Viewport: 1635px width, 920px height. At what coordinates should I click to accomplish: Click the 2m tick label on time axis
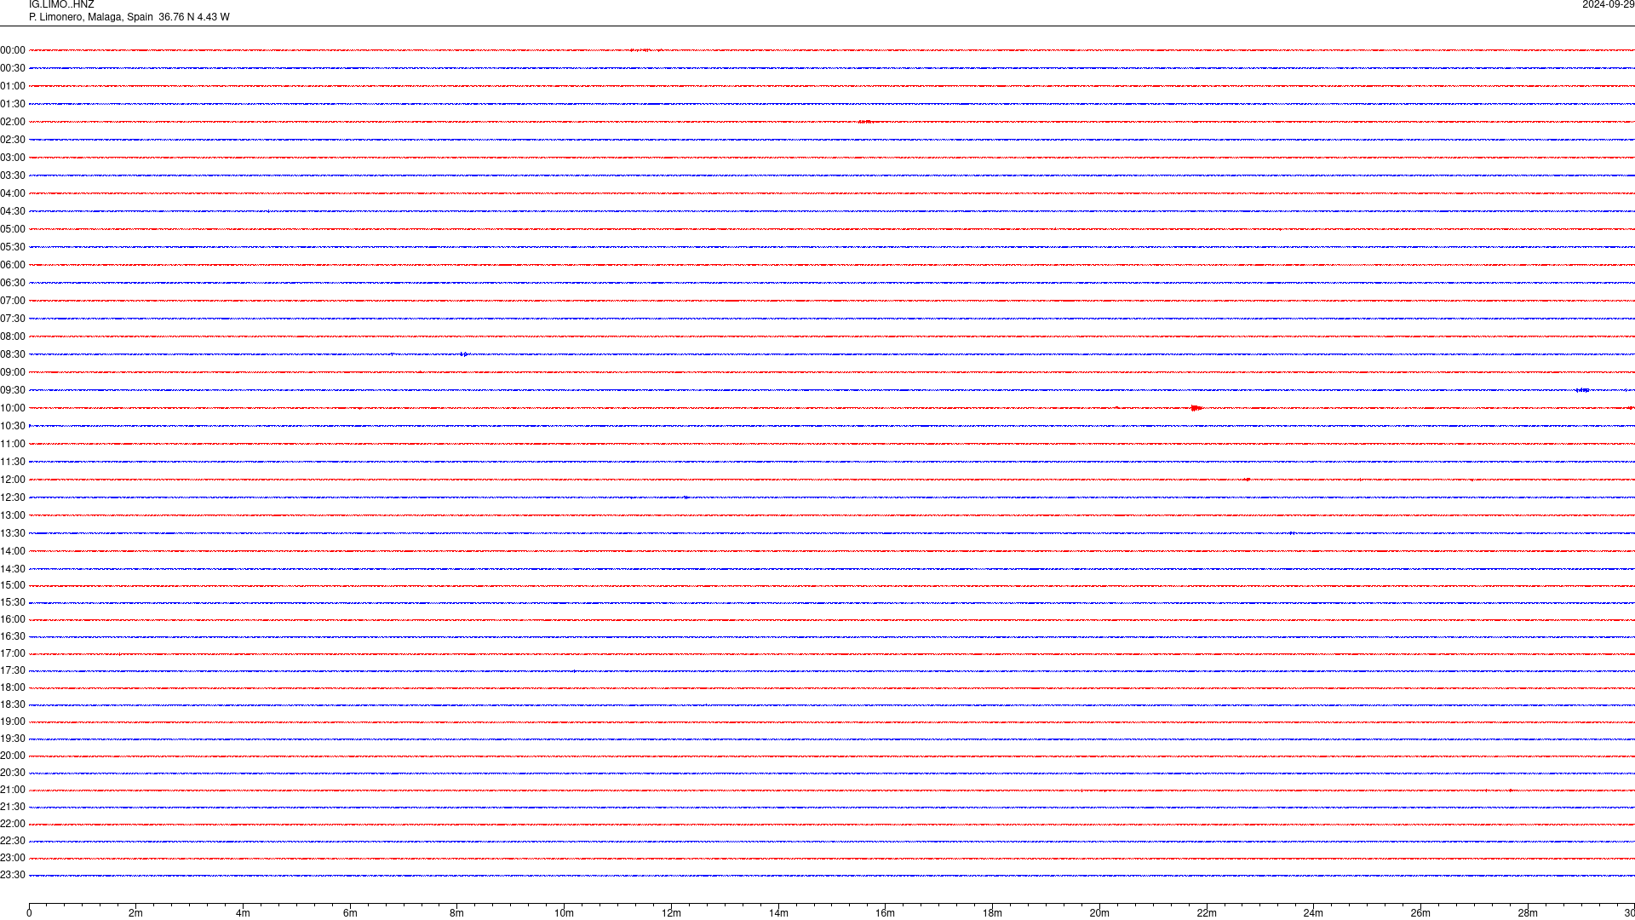(136, 913)
